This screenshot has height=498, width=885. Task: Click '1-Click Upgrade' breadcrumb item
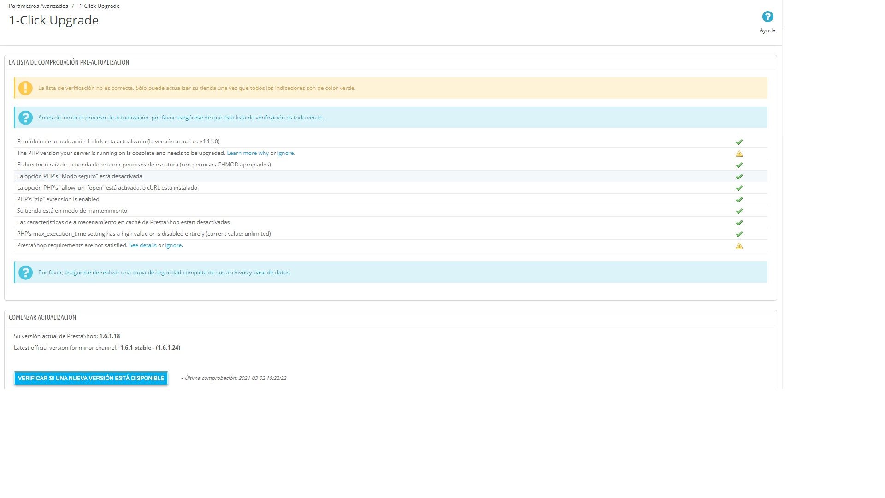click(99, 6)
